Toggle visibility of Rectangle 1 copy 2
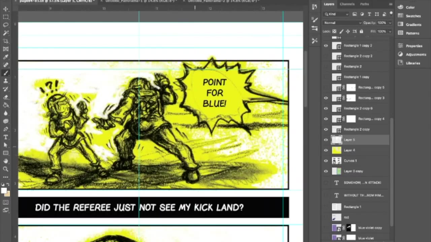The image size is (431, 242). pos(326,45)
